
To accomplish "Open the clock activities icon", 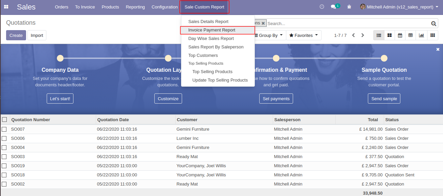I will pos(322,7).
